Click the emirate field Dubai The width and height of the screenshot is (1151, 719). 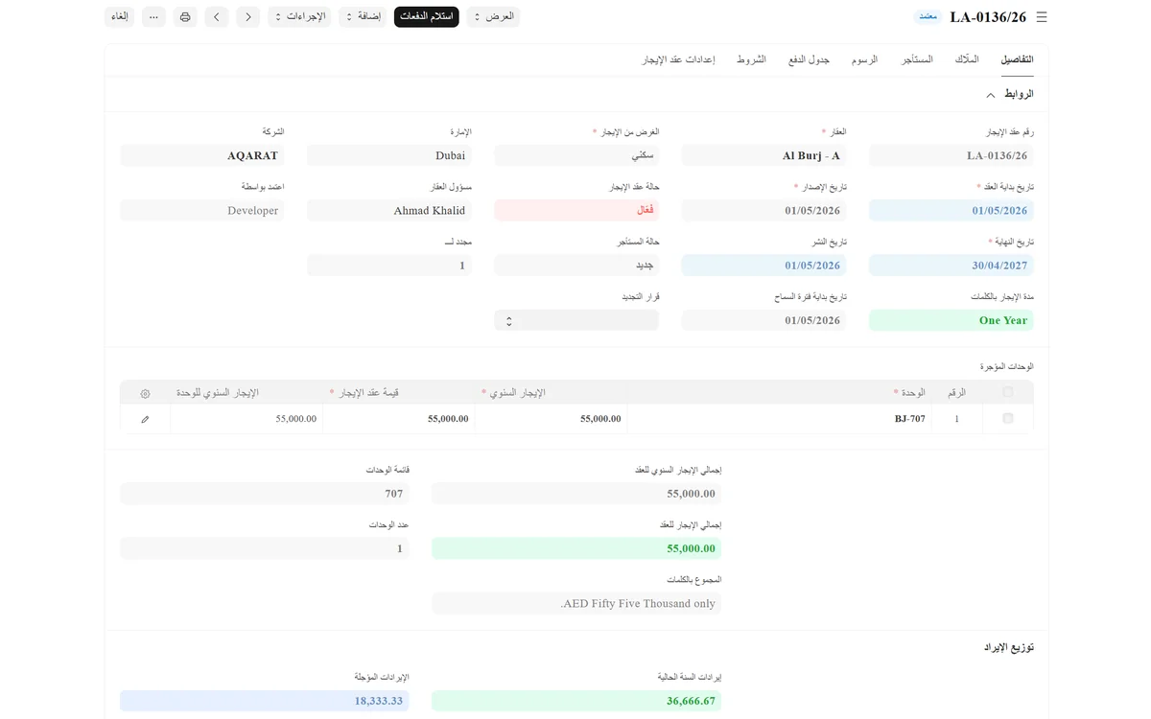pyautogui.click(x=389, y=155)
